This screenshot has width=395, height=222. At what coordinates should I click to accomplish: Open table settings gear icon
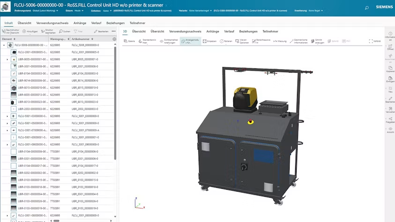[114, 39]
